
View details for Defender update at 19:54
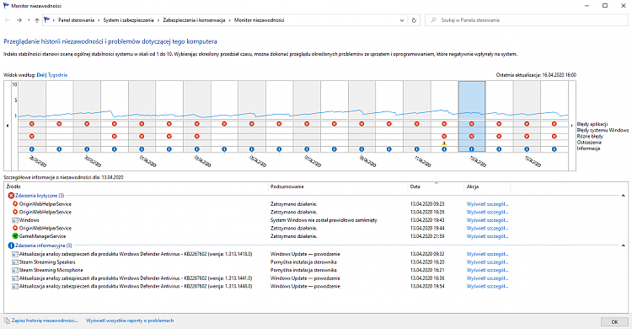click(487, 286)
